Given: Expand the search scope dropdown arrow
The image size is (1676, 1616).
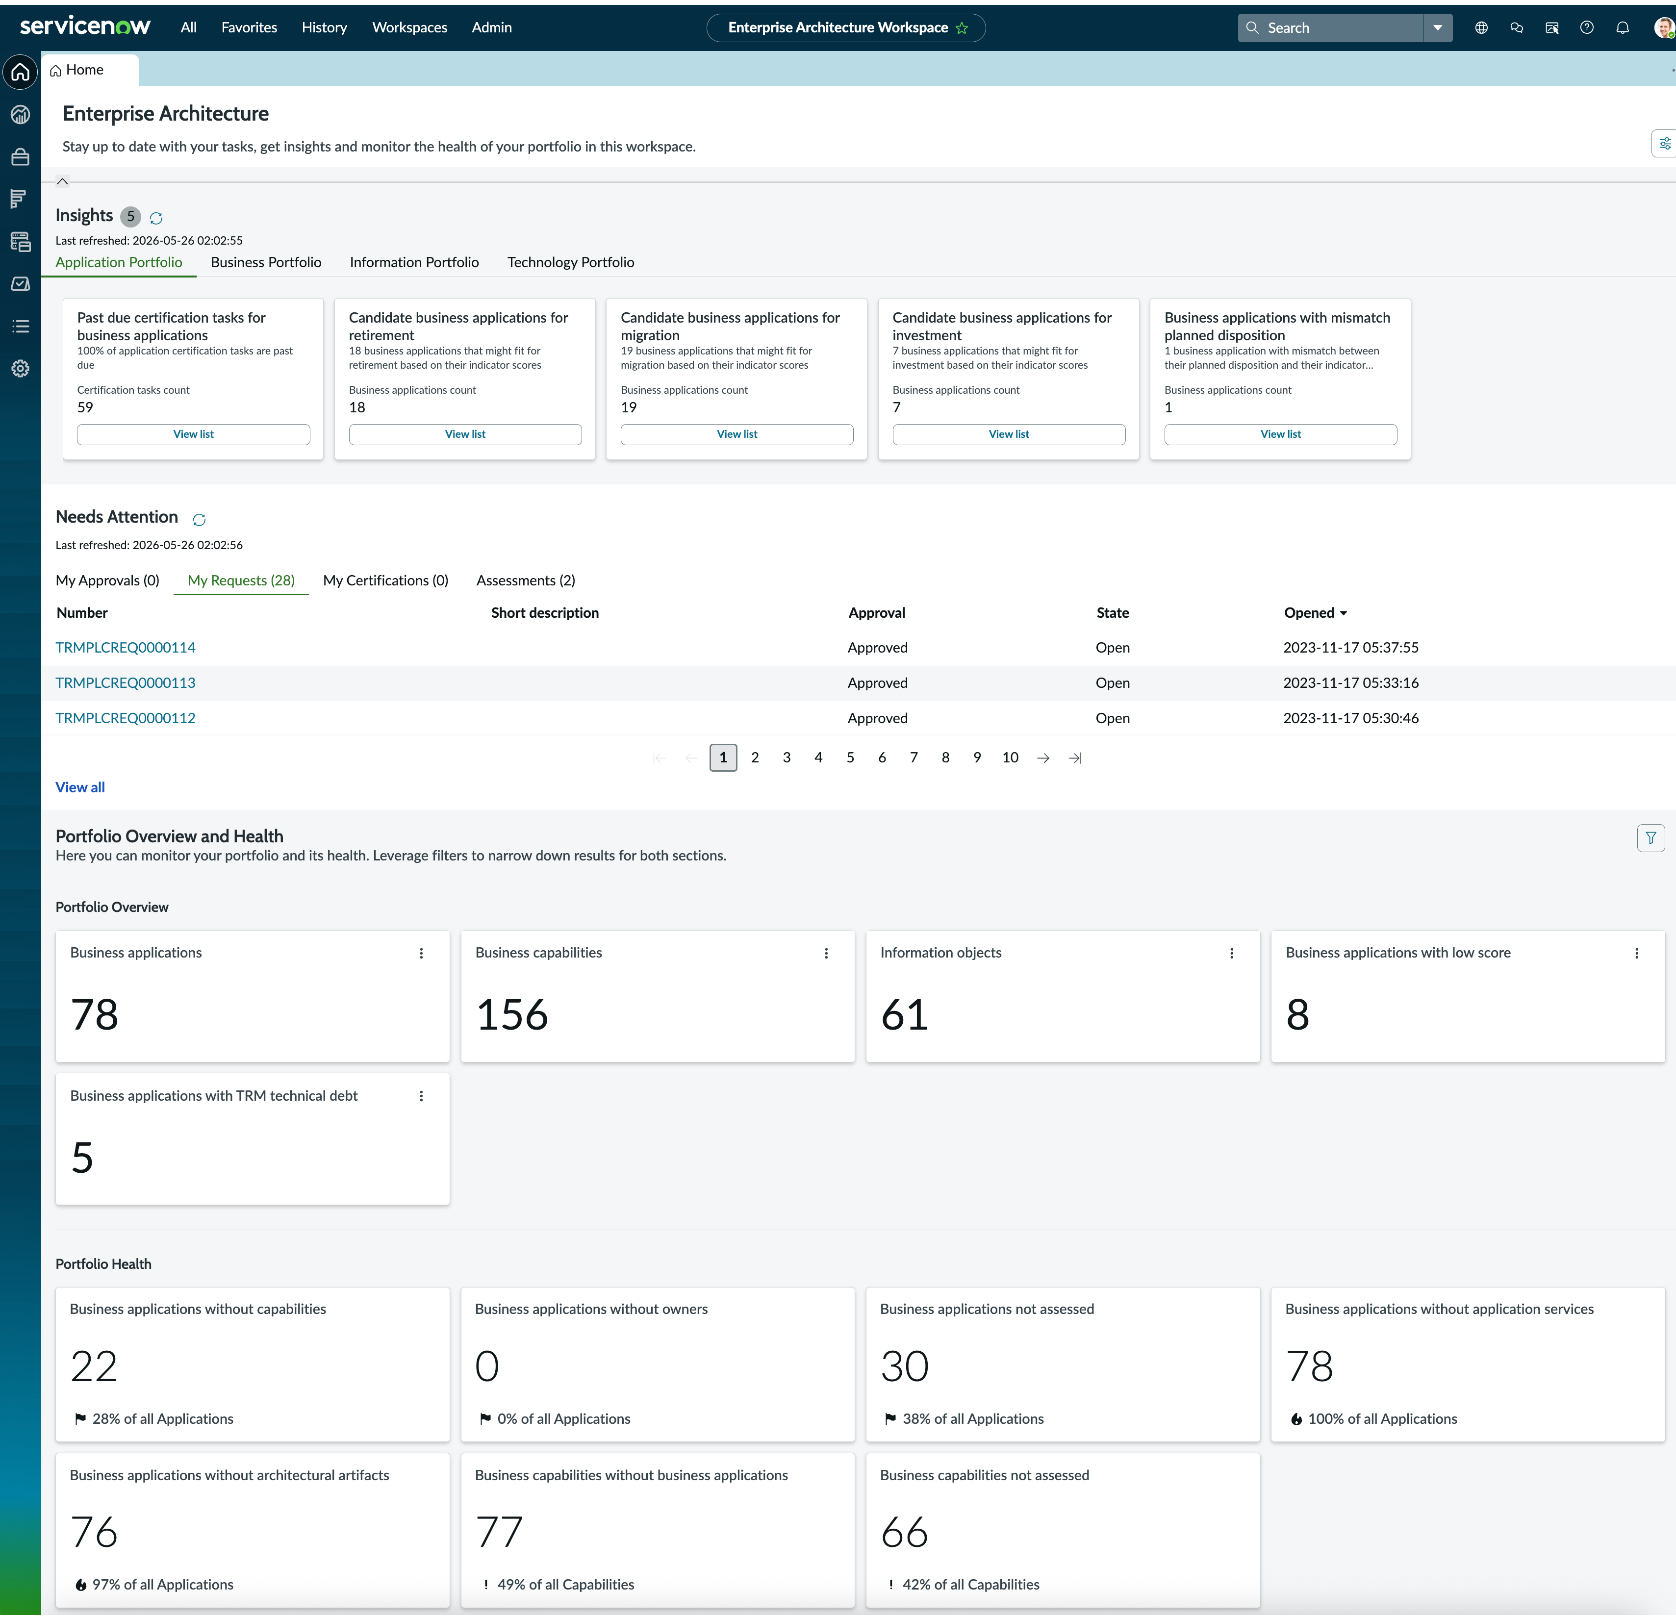Looking at the screenshot, I should 1437,27.
